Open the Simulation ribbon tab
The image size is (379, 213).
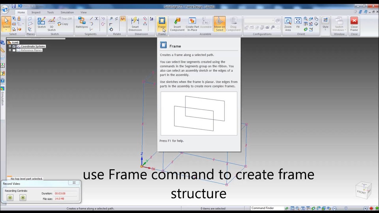click(67, 12)
